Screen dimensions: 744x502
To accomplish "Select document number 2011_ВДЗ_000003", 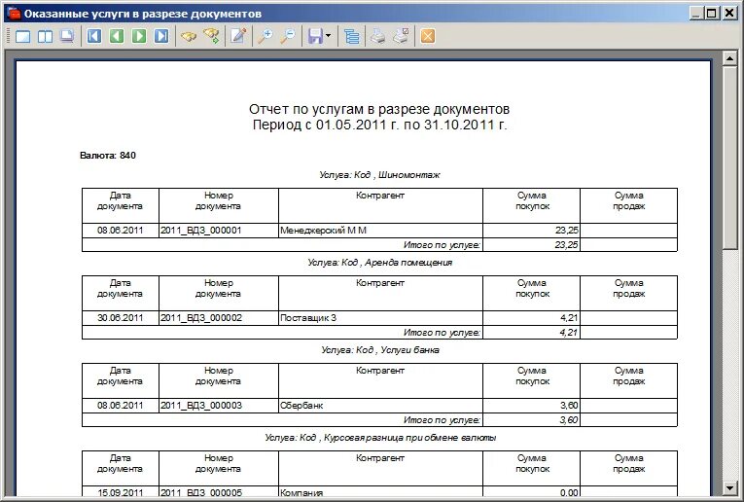I will pos(201,406).
